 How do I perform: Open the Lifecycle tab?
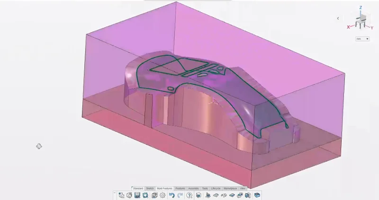click(216, 188)
